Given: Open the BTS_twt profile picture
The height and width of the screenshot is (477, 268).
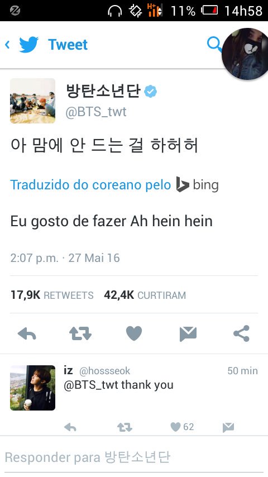Looking at the screenshot, I should 33,101.
